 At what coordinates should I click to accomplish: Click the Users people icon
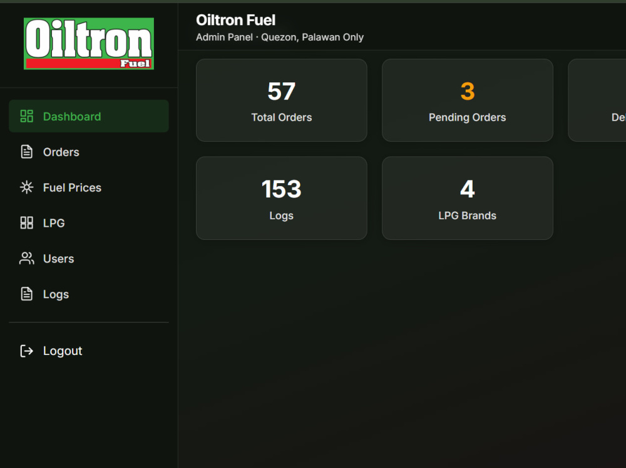pyautogui.click(x=27, y=258)
